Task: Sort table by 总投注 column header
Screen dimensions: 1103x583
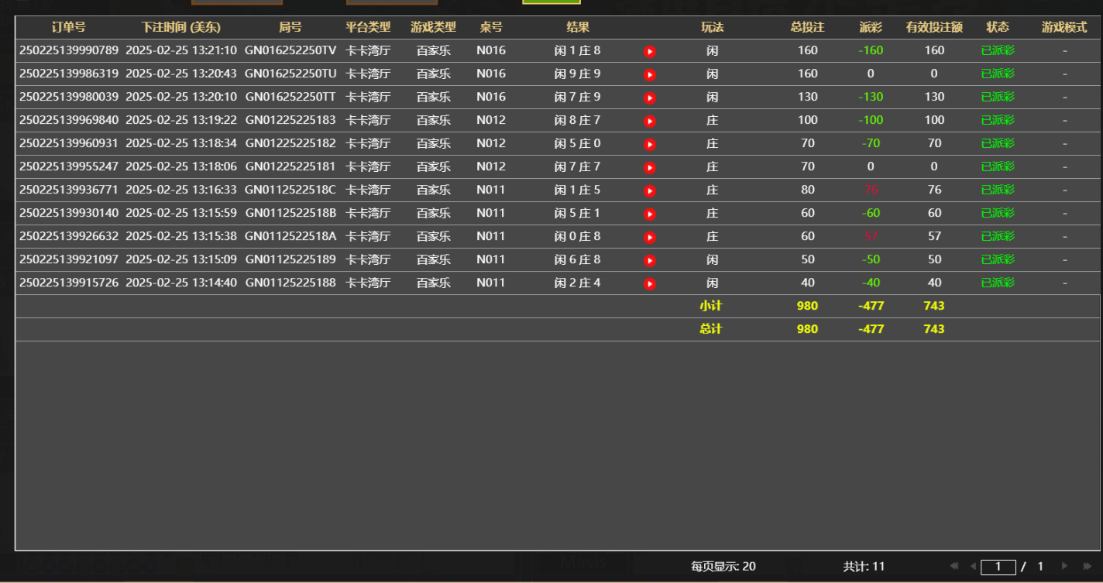Action: coord(807,26)
